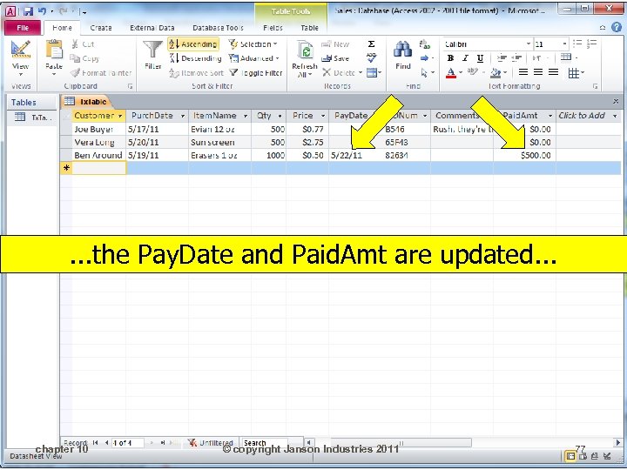Click the Spelling check icon

pos(371,58)
